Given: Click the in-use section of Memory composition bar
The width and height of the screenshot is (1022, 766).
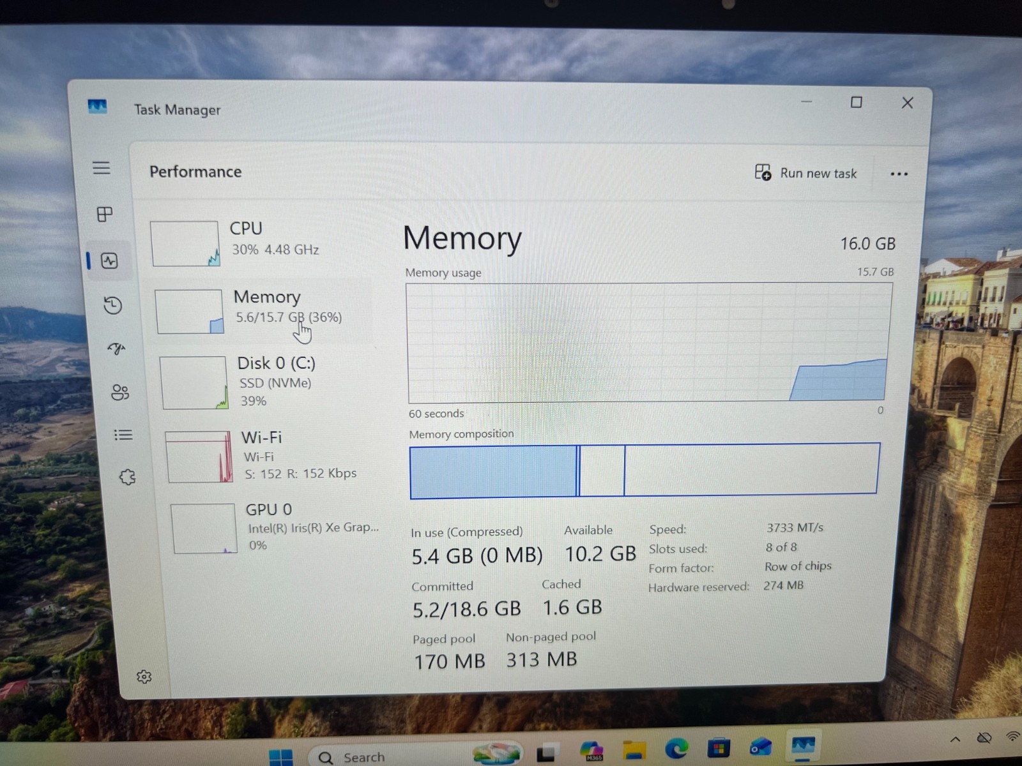Looking at the screenshot, I should 494,472.
